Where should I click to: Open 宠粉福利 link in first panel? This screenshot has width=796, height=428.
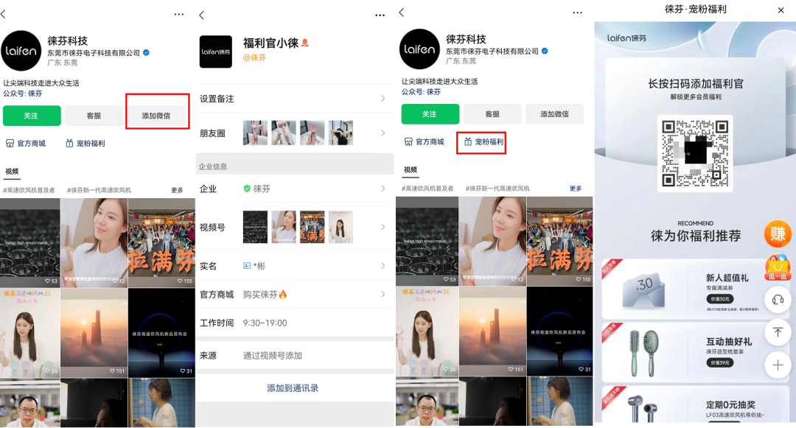pyautogui.click(x=85, y=144)
